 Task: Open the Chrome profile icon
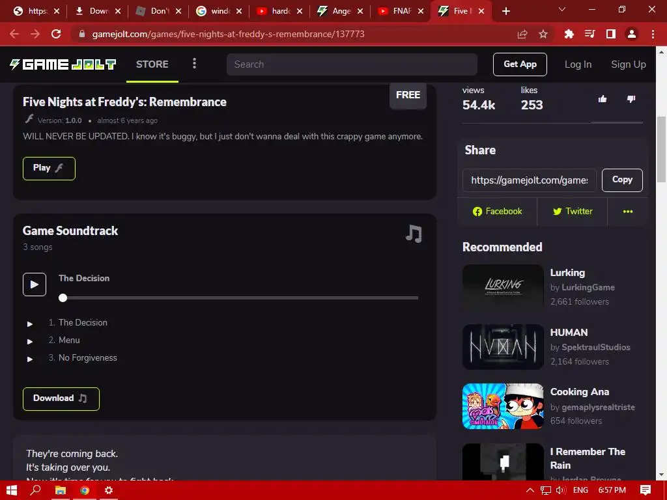tap(632, 34)
